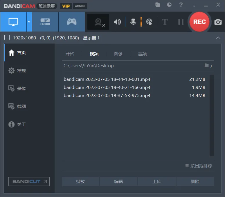This screenshot has width=225, height=197.
Task: Click the pause recording button
Action: tap(181, 22)
